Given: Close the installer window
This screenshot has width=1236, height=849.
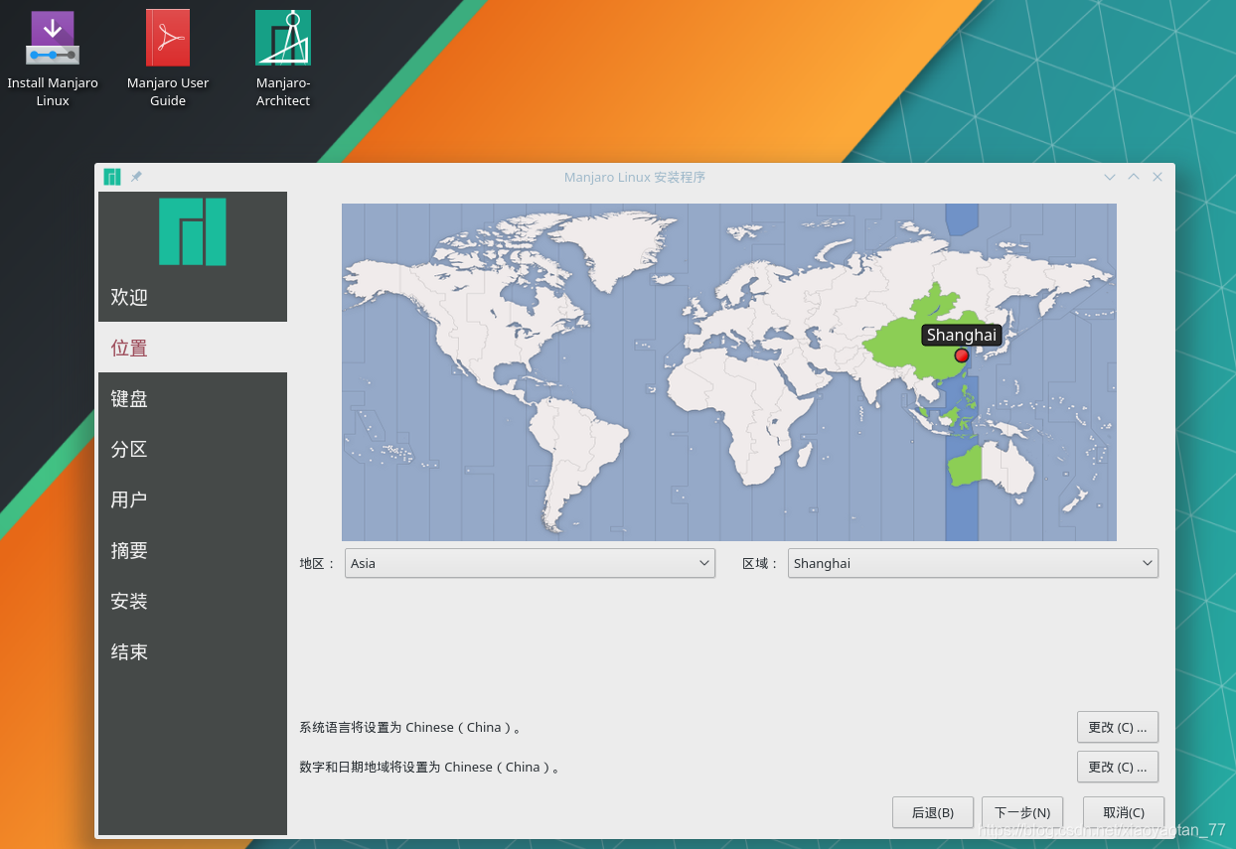Looking at the screenshot, I should coord(1158,177).
